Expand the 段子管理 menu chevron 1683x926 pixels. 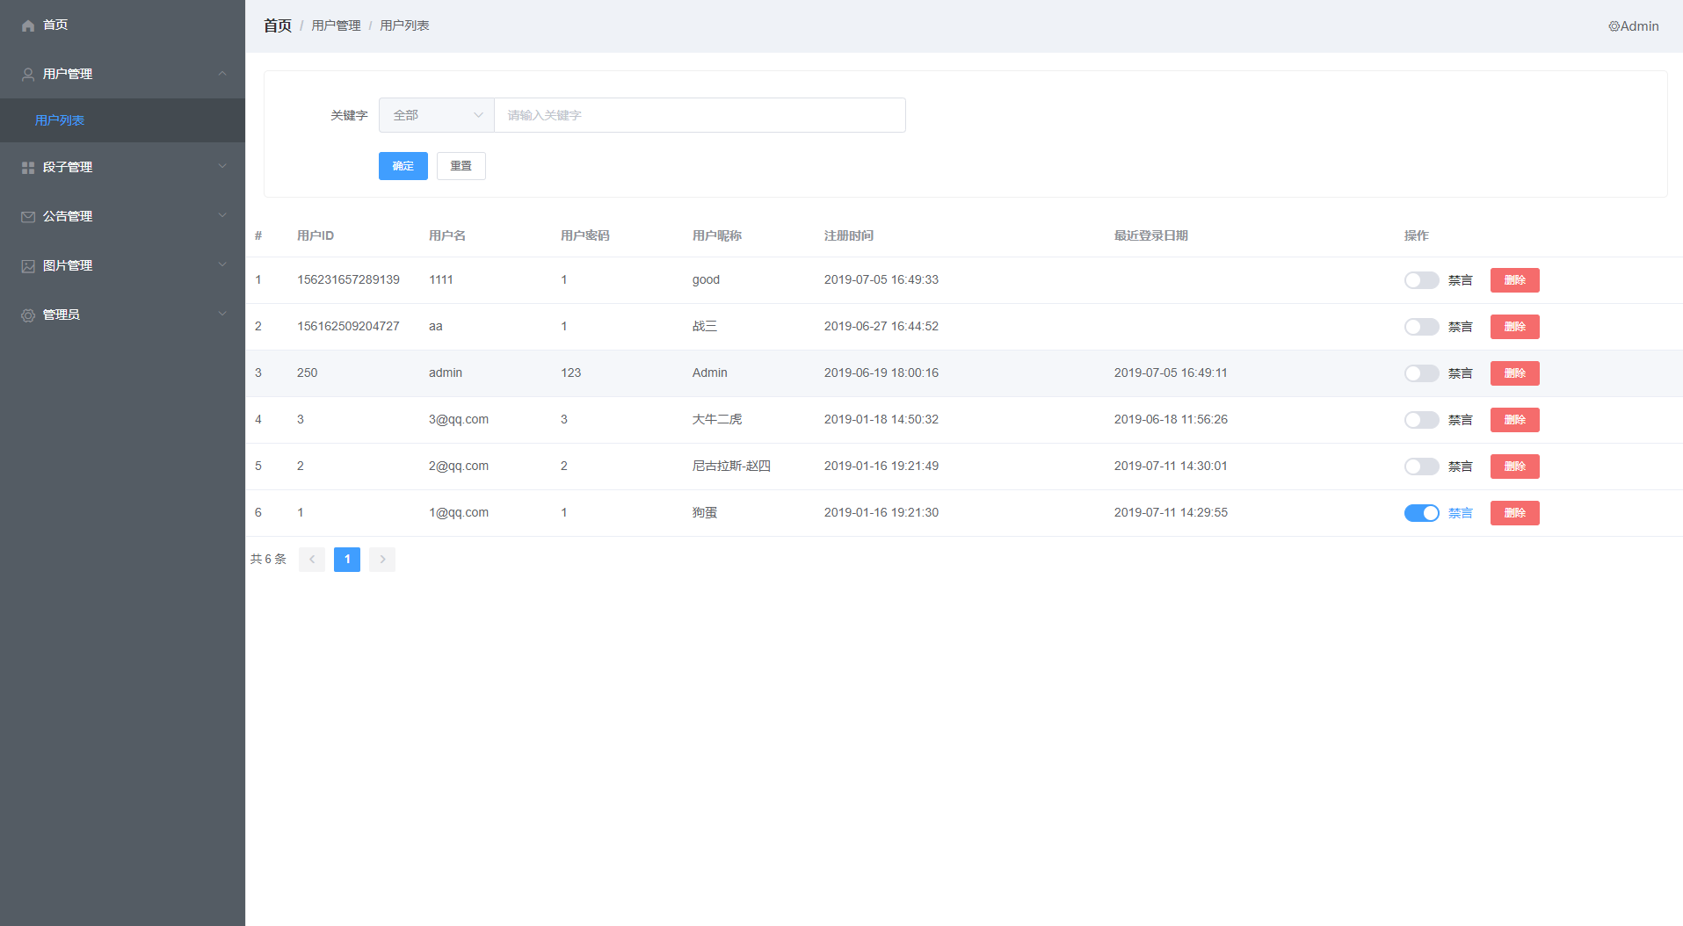click(x=222, y=166)
